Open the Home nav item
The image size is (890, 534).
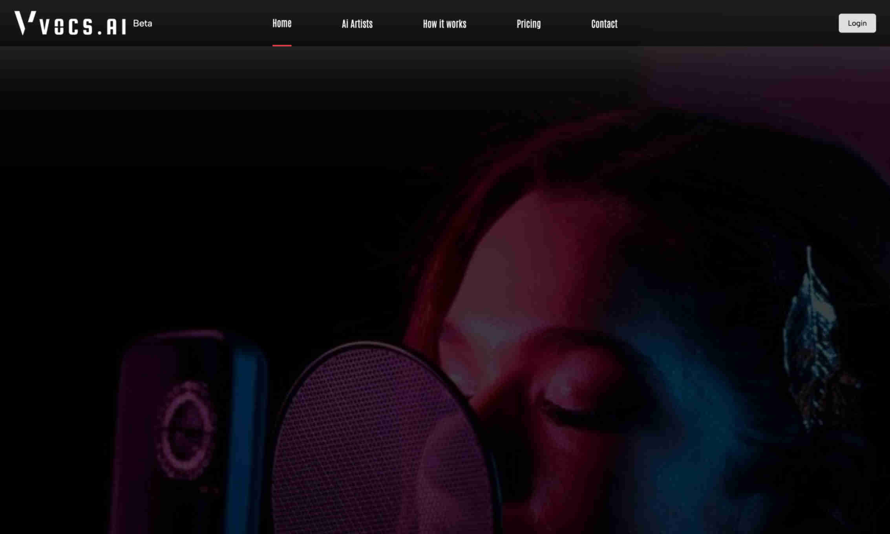pyautogui.click(x=282, y=24)
